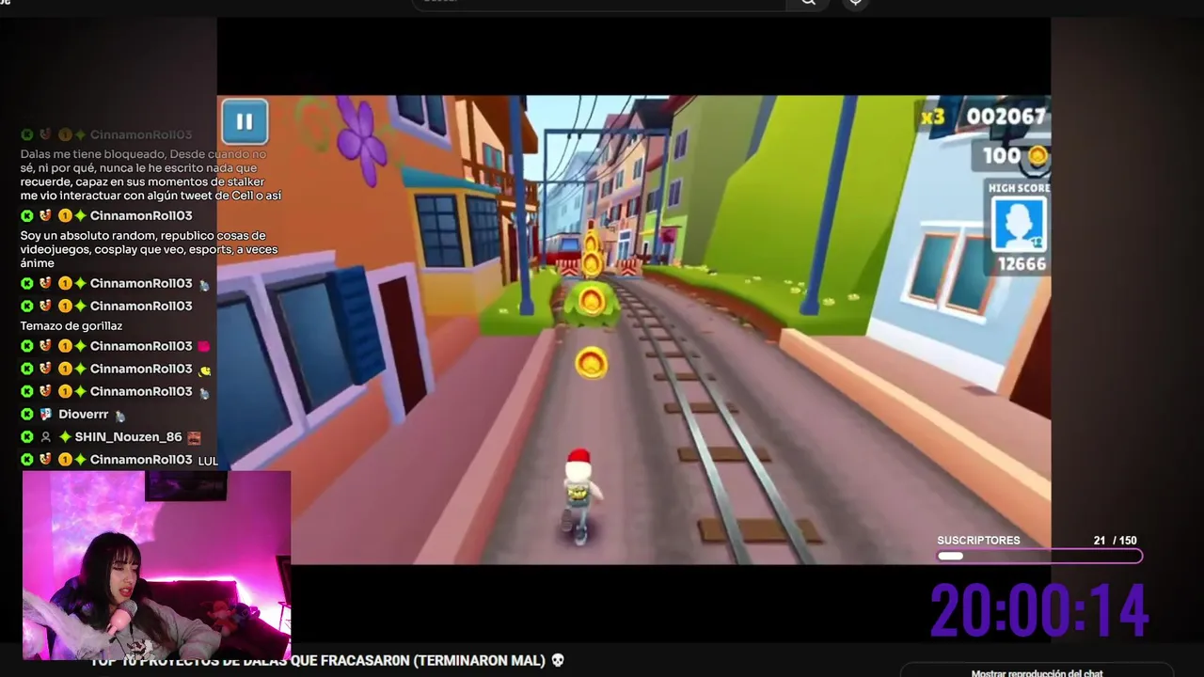Click the pink emote after CinnamonRoll03
This screenshot has width=1204, height=677.
click(204, 346)
